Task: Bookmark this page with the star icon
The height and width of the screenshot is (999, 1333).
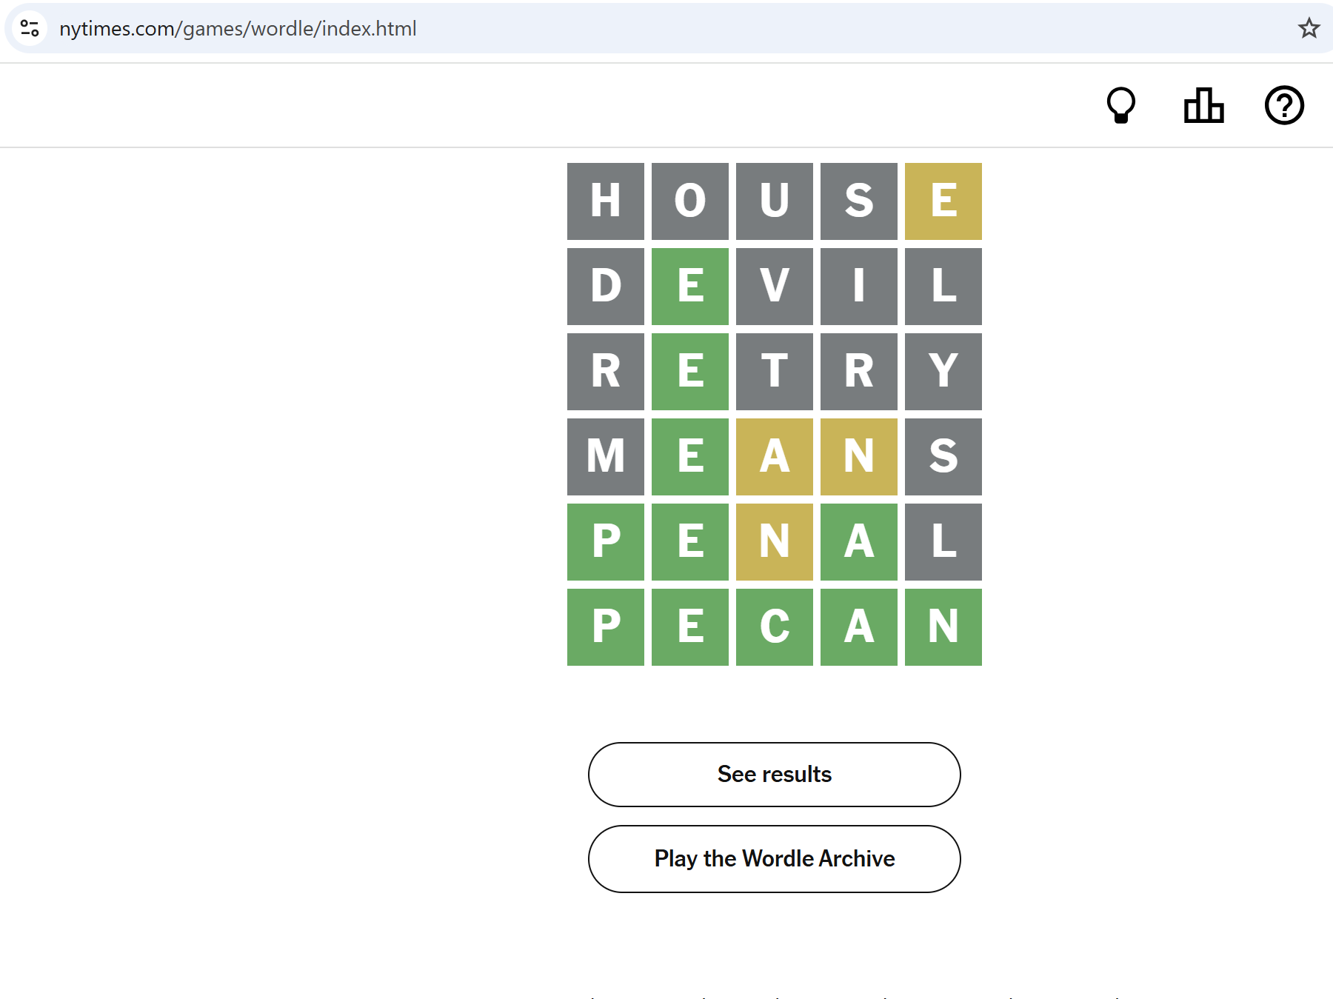Action: coord(1309,28)
